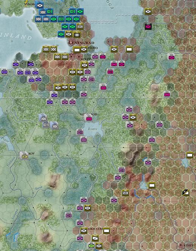Select blank Soviet counter south of Lake Ladoga
The width and height of the screenshot is (196, 251).
129,49
